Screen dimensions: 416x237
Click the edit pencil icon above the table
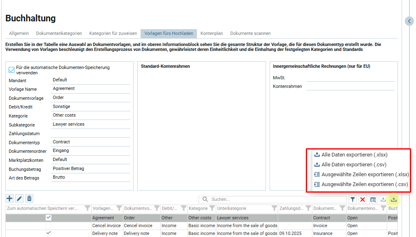pyautogui.click(x=19, y=199)
